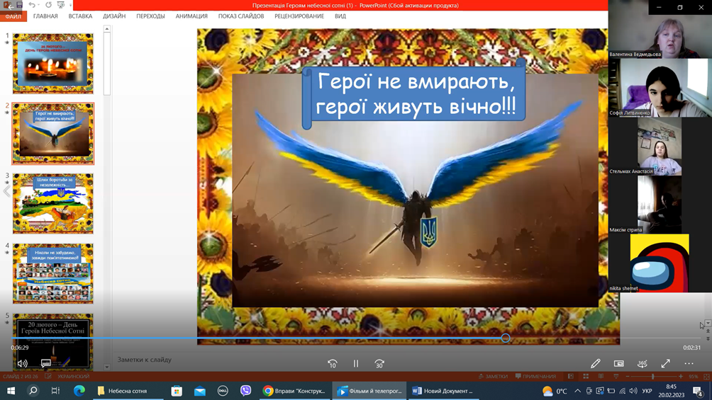
Task: Open the ФАЙЛ tab
Action: 13,16
